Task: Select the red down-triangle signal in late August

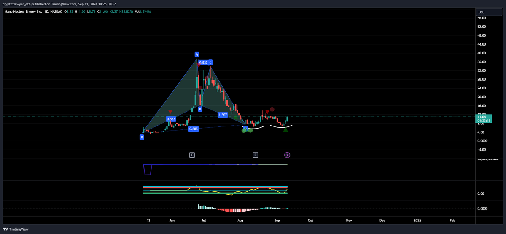Action: (267, 111)
